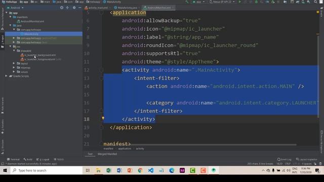Screen dimensions: 324x182
Task: Expand the mipmap folder
Action: (14, 67)
